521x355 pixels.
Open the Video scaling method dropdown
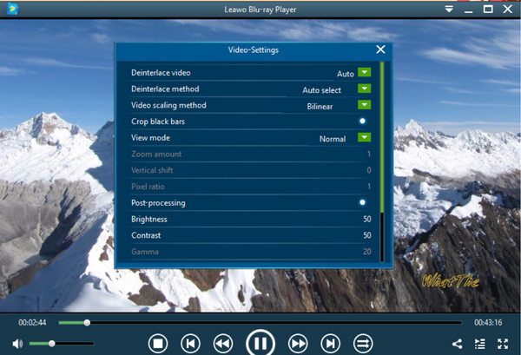point(364,105)
